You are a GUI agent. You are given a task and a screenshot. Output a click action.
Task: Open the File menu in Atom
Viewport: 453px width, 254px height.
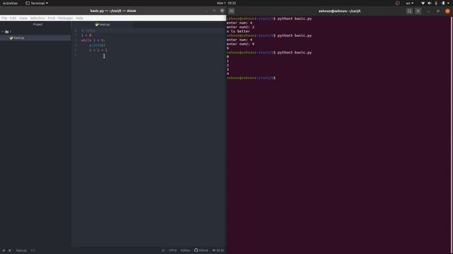4,18
